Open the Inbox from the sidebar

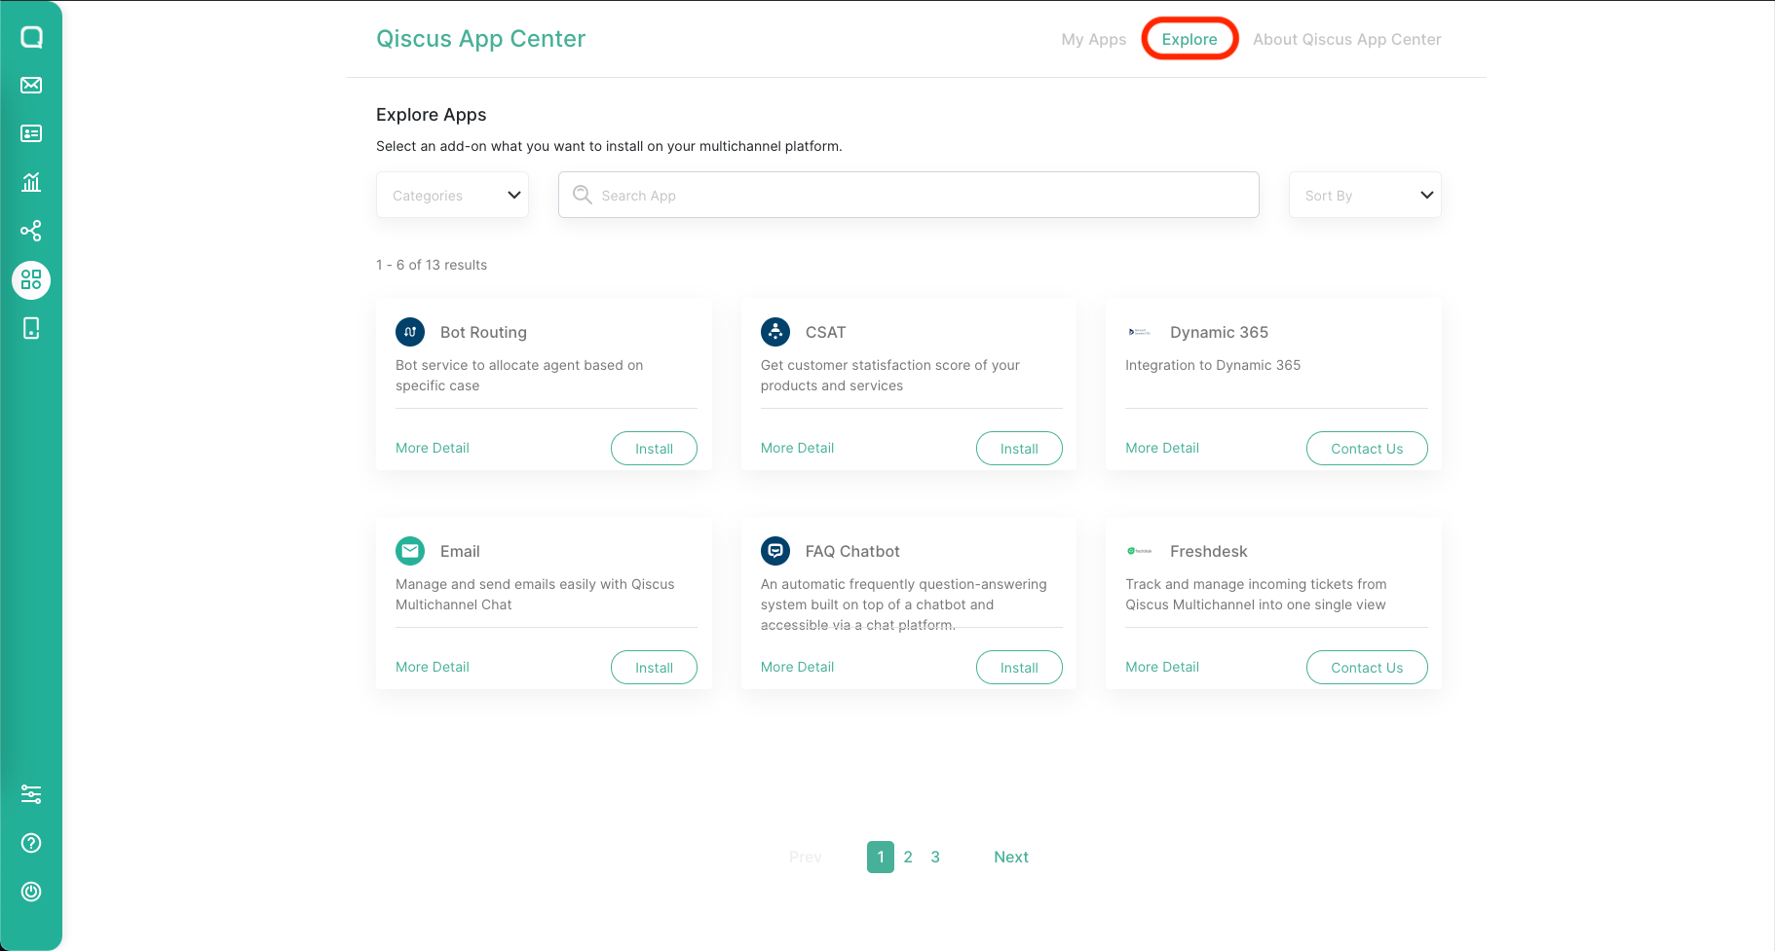[x=31, y=85]
